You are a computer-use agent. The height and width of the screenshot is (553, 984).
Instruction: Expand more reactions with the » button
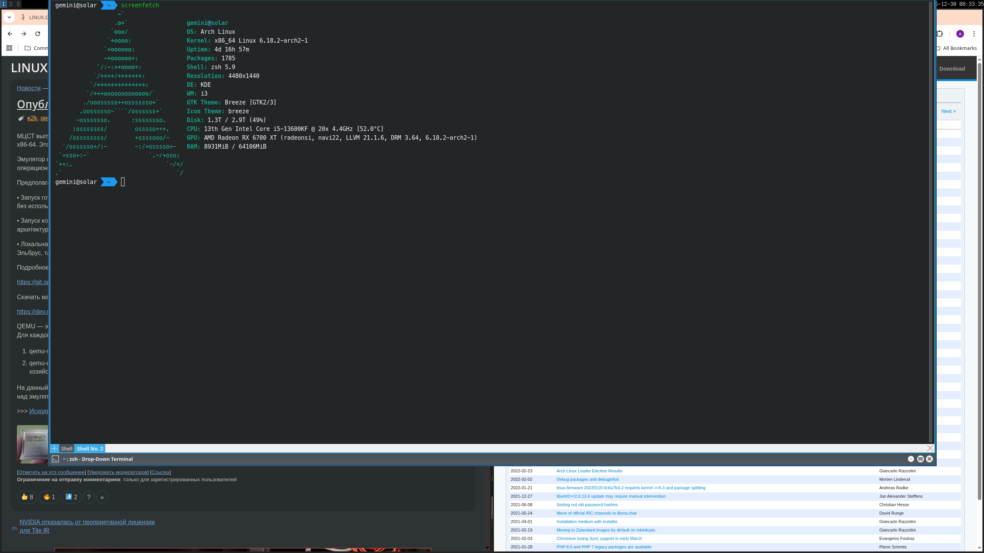(x=102, y=497)
